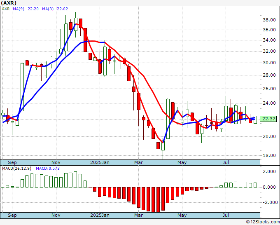
Task: Click the Mar label on price chart axis
Action: point(139,162)
